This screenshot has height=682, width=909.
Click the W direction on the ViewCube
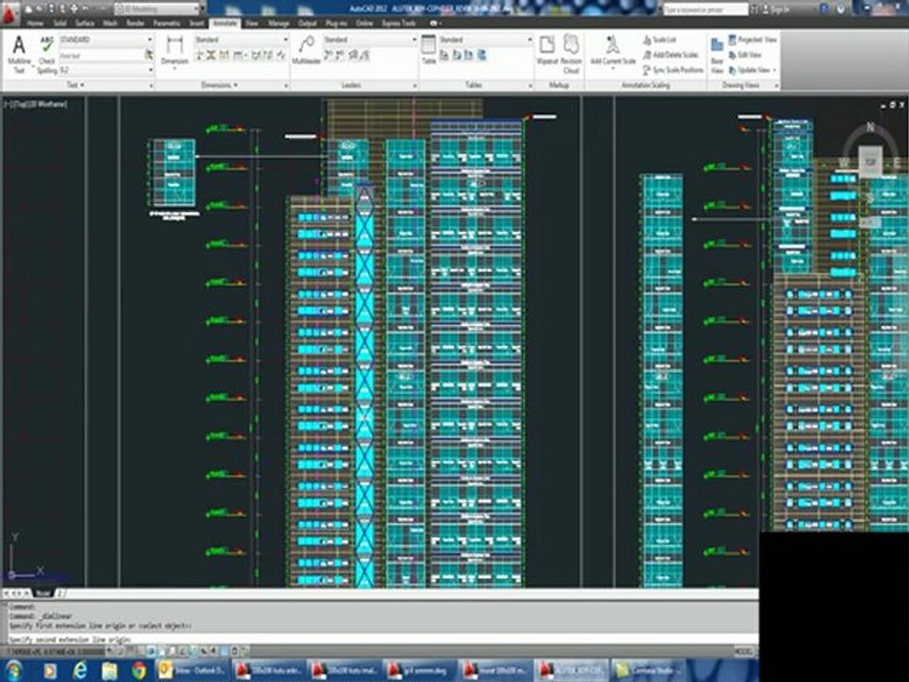pos(844,162)
